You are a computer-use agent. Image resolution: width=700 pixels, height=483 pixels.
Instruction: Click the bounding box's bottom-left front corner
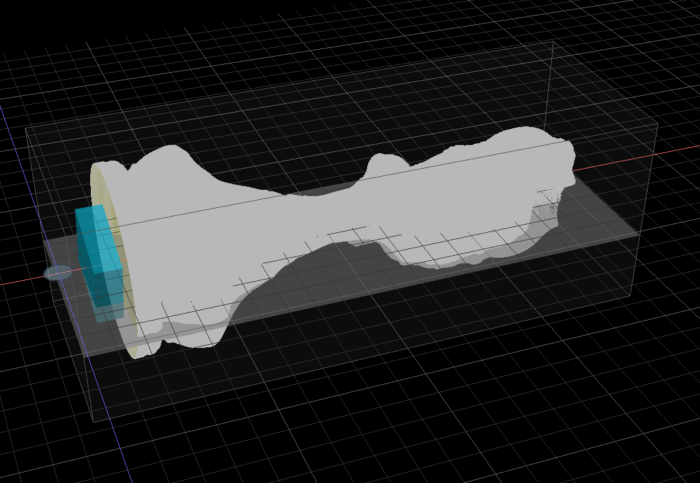pos(93,421)
